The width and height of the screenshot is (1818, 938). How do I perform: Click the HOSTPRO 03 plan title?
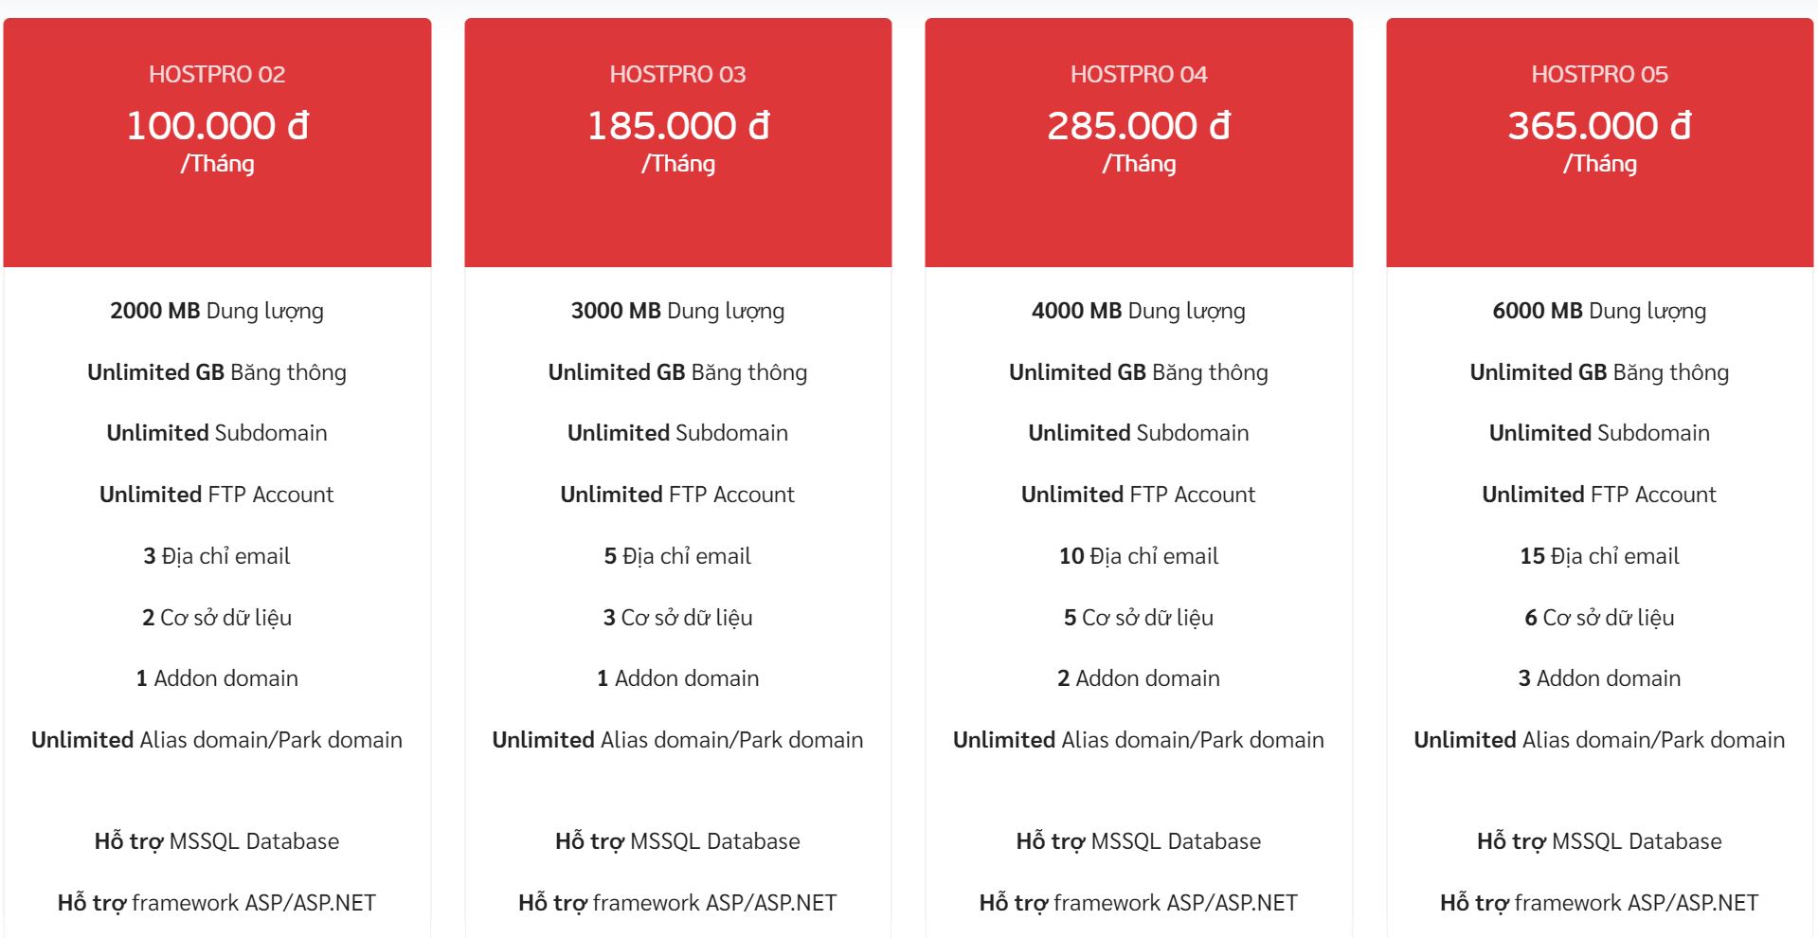677,74
